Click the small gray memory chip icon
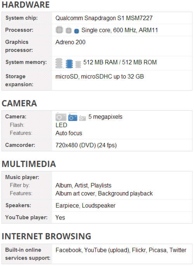 pos(78,64)
